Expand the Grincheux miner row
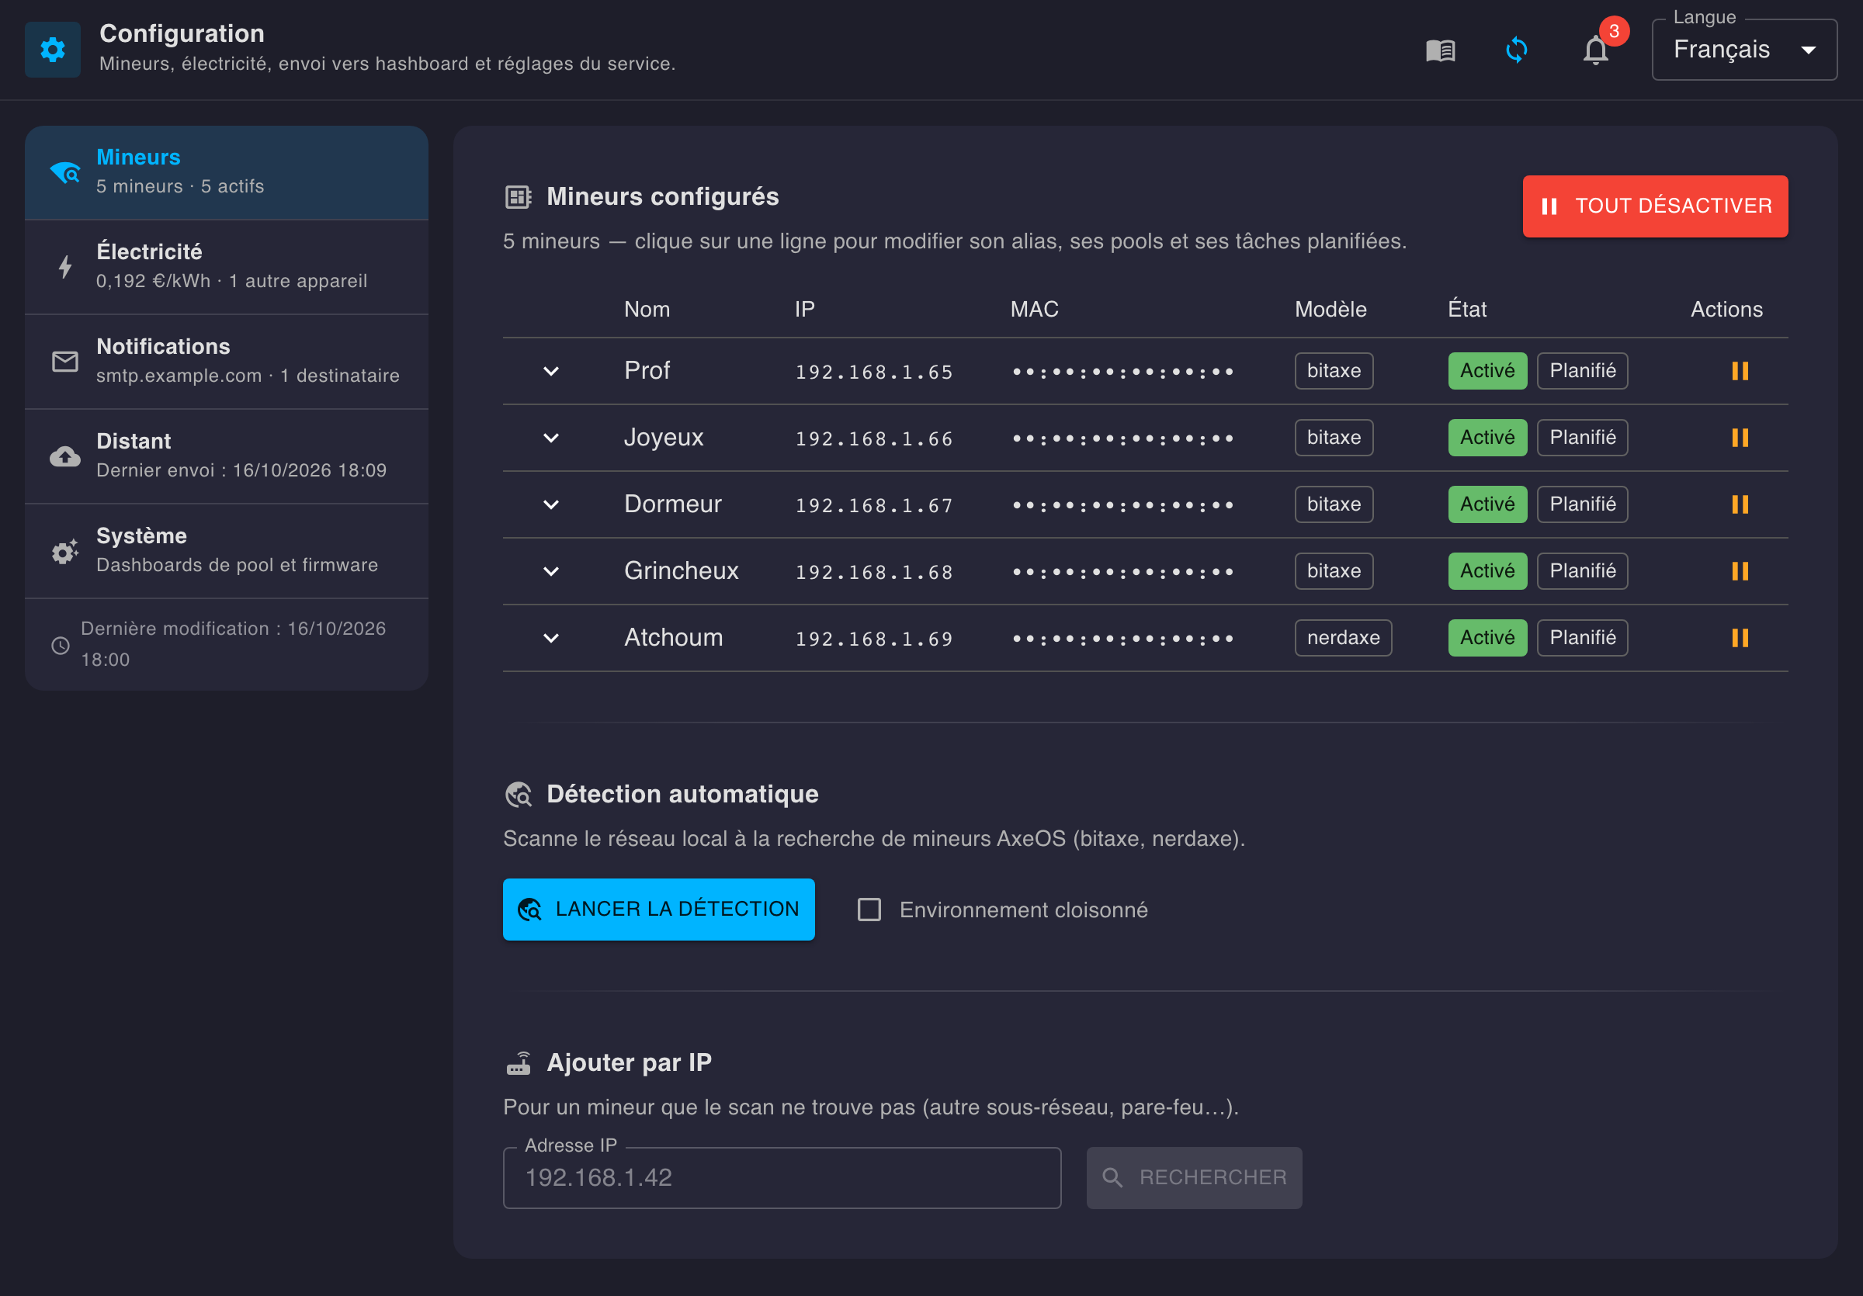Screen dimensions: 1863x1296 551,572
